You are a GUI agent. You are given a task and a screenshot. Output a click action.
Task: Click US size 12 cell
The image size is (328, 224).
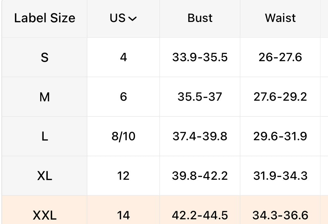[x=123, y=176]
